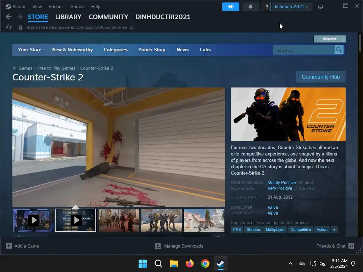Click the Wishlist button

pos(329,39)
